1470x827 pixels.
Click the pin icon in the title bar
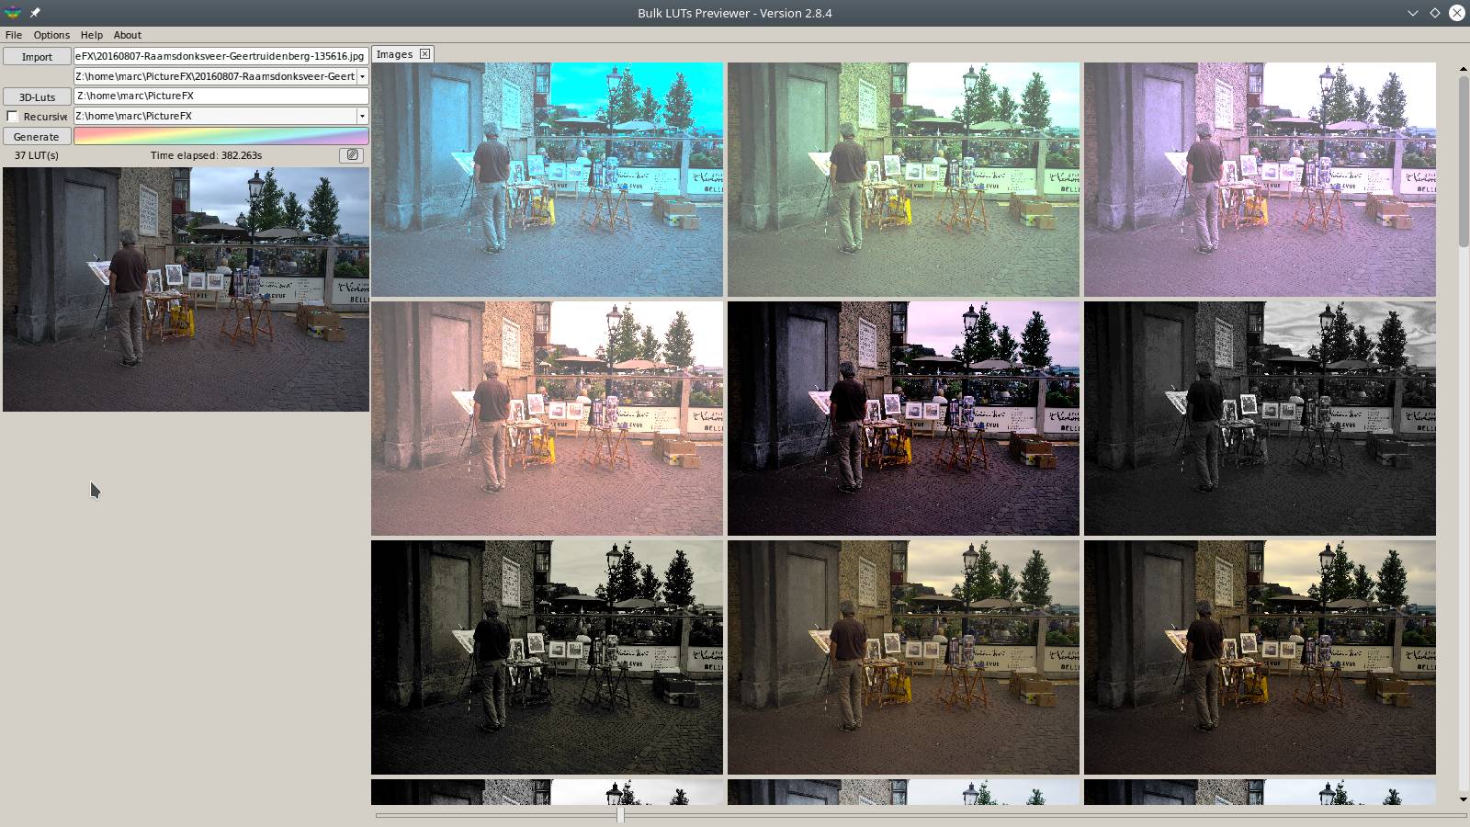coord(35,13)
